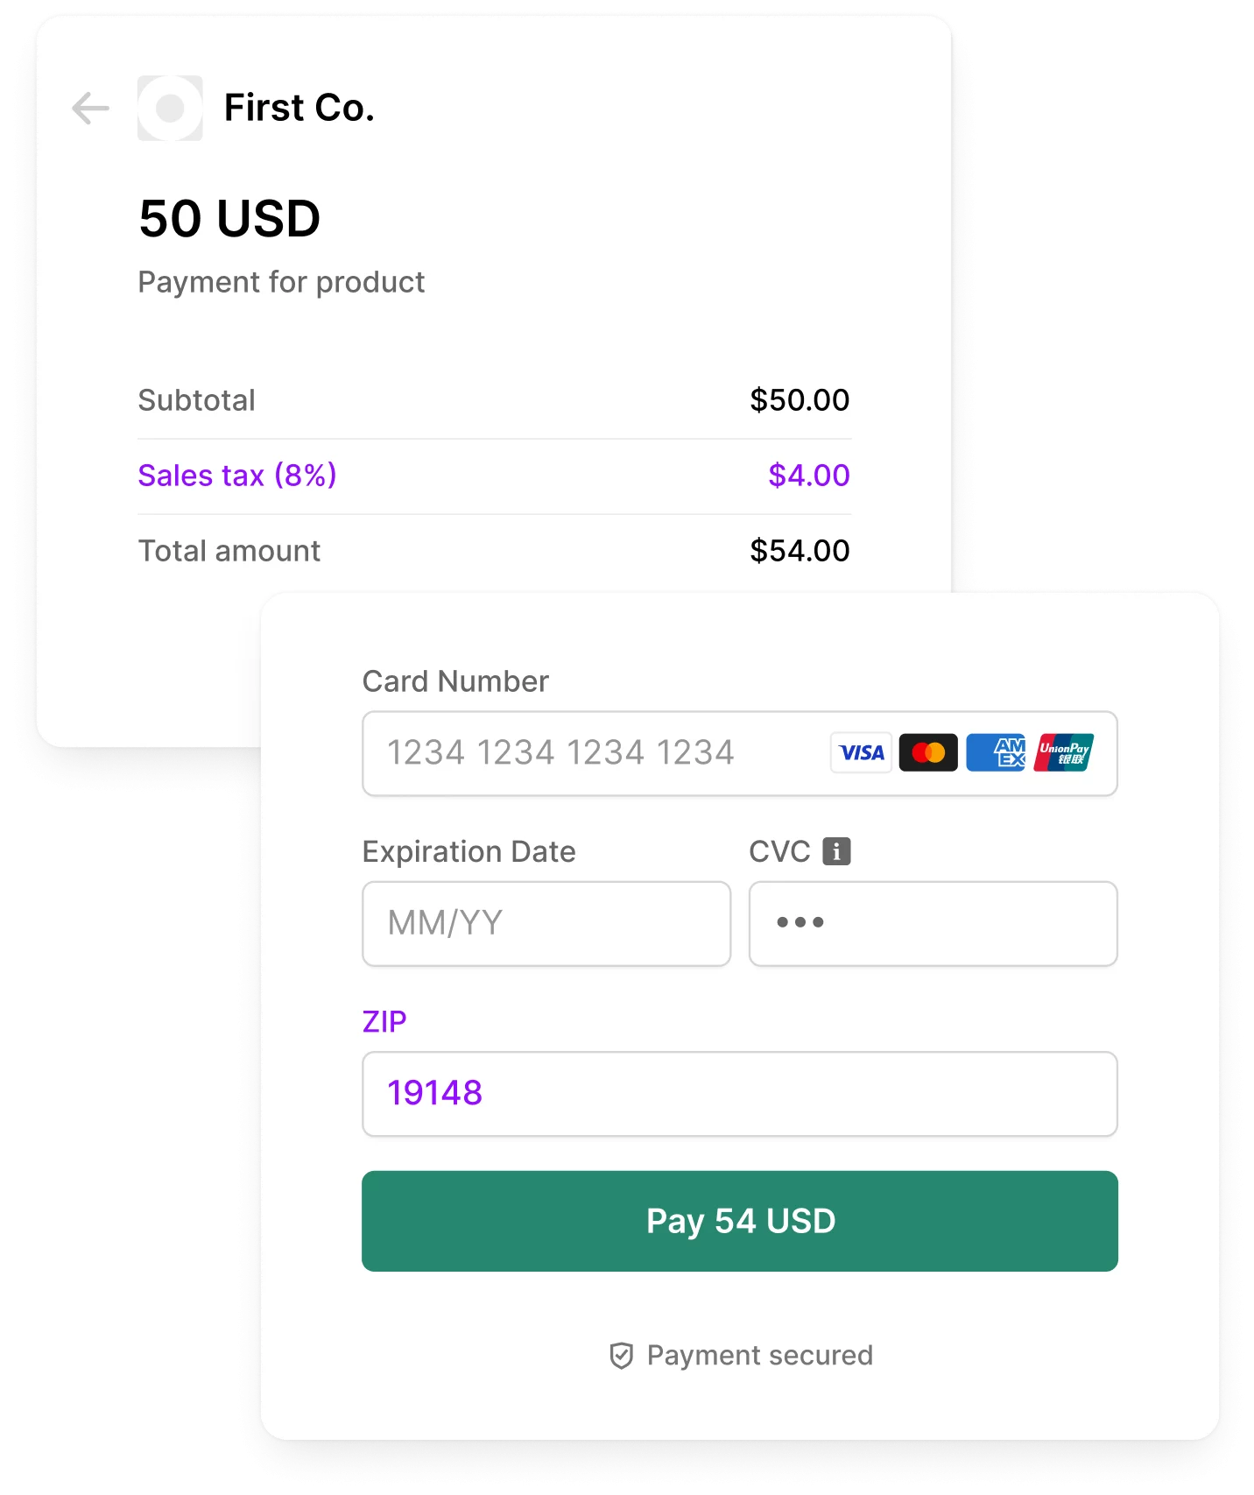This screenshot has width=1254, height=1495.
Task: Click the Sales tax (8%) label
Action: (x=236, y=476)
